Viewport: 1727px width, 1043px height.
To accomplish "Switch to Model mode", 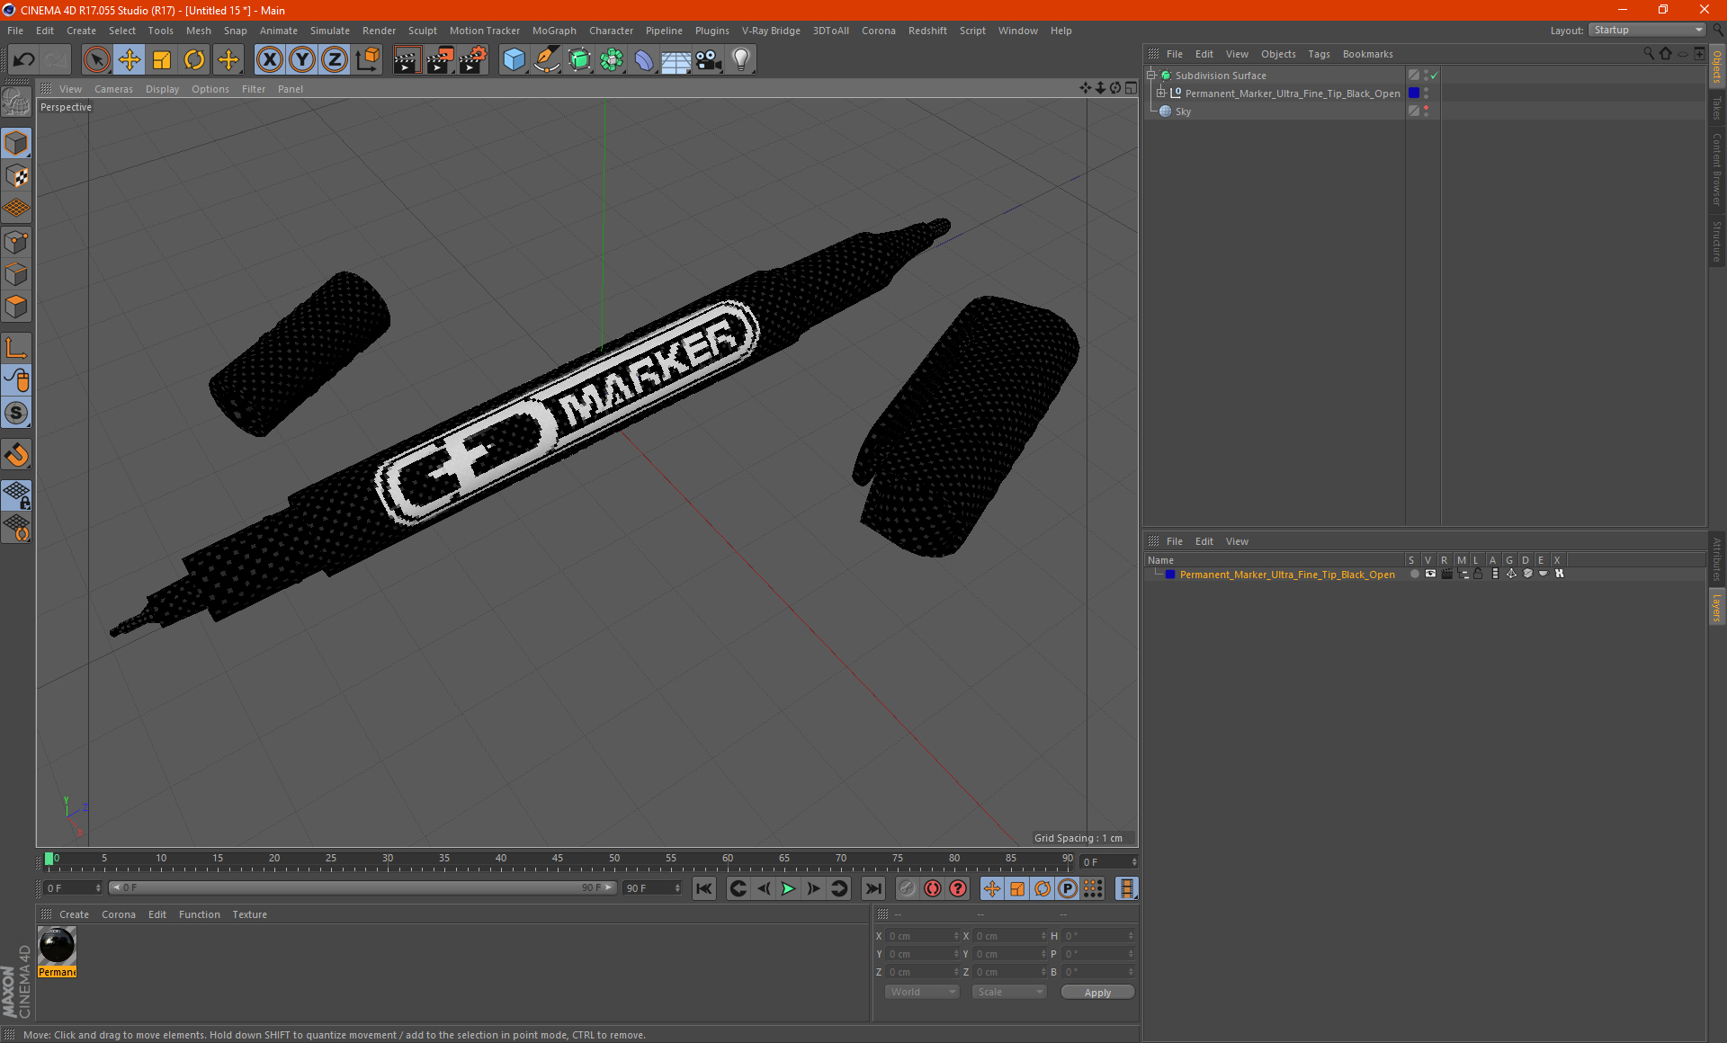I will [17, 144].
